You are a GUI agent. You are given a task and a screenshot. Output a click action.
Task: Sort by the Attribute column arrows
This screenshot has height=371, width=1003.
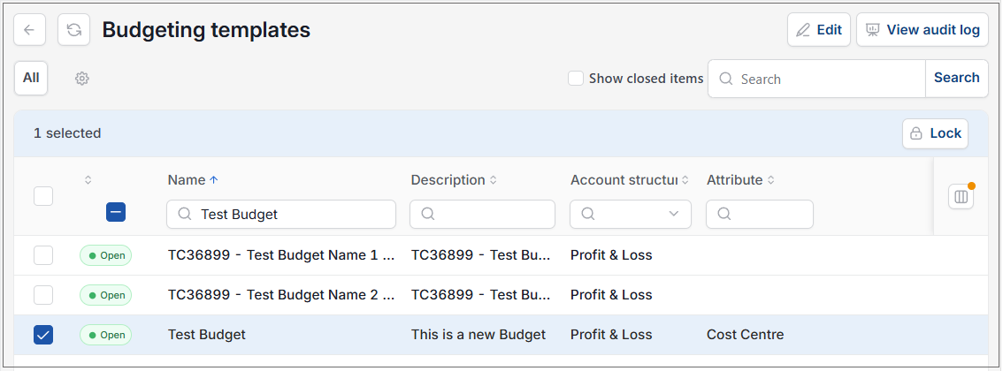tap(770, 180)
